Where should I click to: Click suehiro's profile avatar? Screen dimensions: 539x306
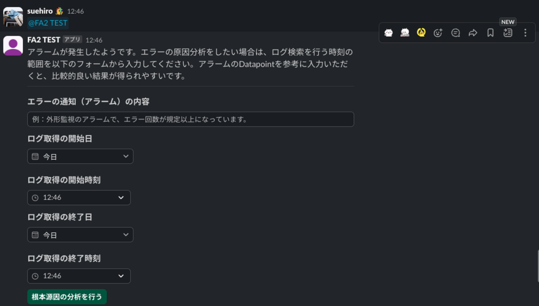click(x=13, y=17)
